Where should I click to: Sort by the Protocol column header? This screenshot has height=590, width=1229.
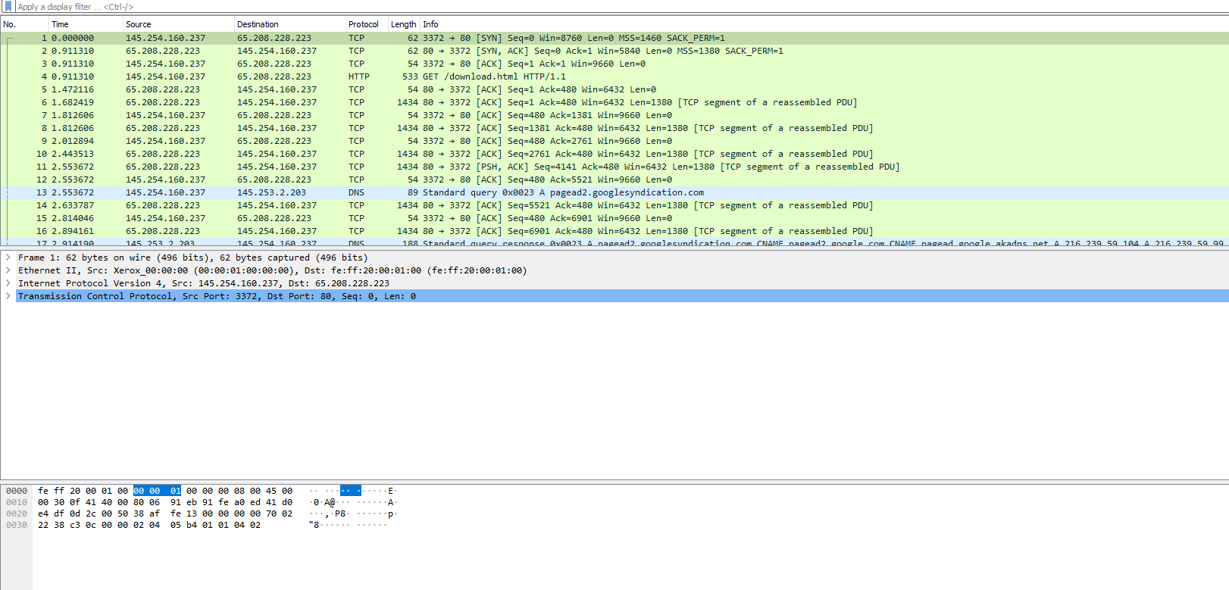(x=367, y=24)
